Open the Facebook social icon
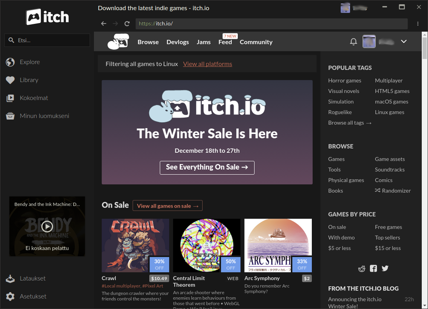Screen dimensions: 428x309 [x=373, y=269]
